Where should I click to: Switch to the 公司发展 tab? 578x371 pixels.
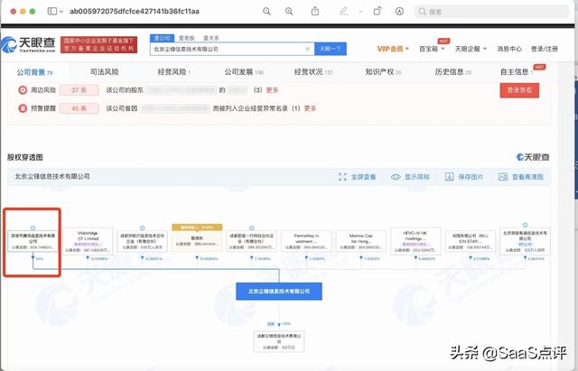point(244,72)
